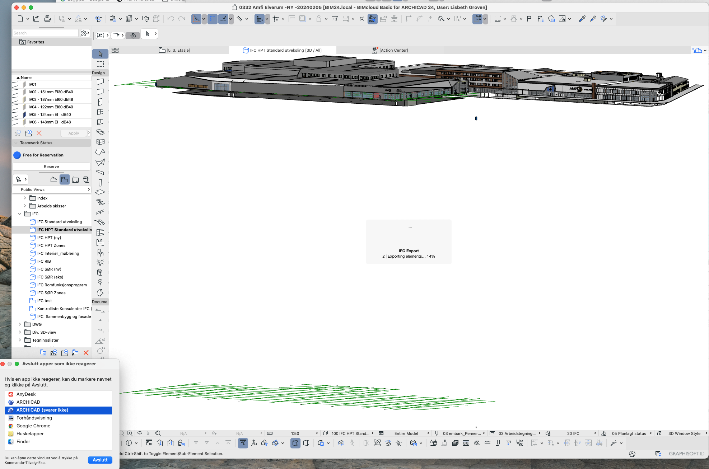The width and height of the screenshot is (709, 469).
Task: Open the Public Views dropdown
Action: 51,189
